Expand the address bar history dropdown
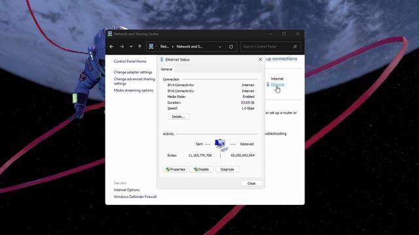The image size is (419, 235). 220,47
